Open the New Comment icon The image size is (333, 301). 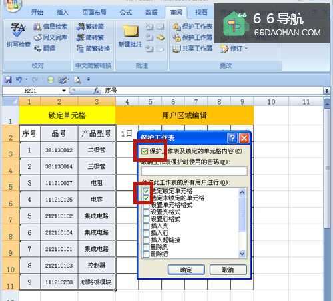coord(130,31)
